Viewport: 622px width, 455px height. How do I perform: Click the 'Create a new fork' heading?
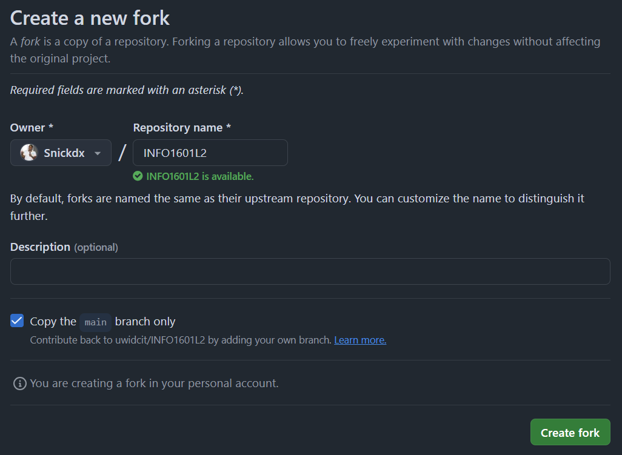(90, 18)
